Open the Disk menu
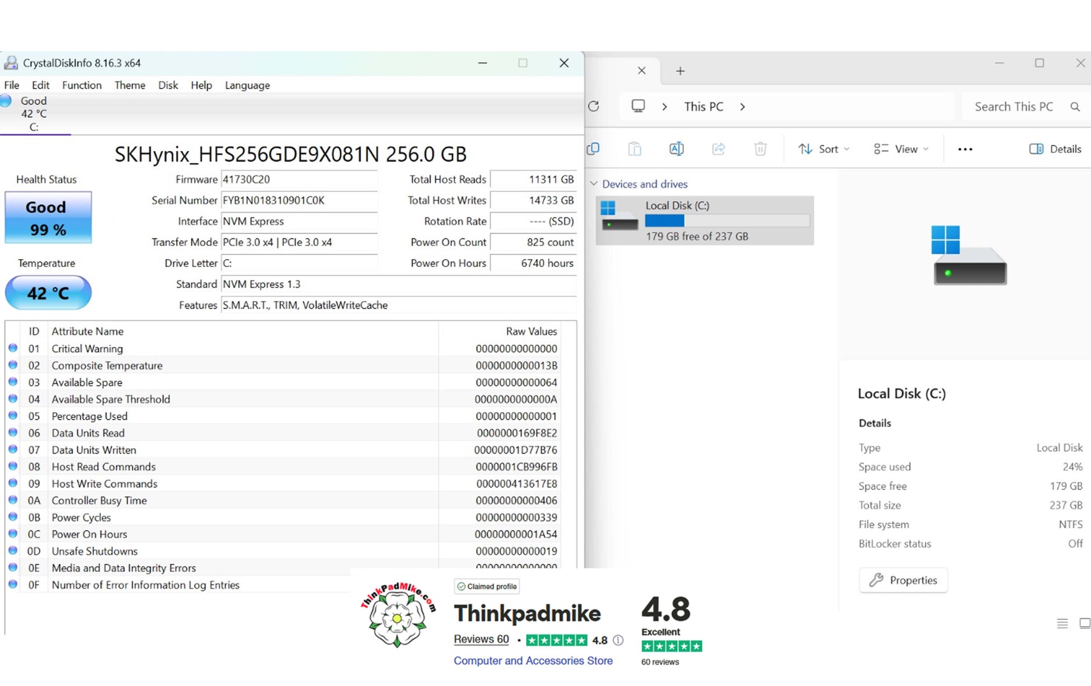 pos(168,85)
